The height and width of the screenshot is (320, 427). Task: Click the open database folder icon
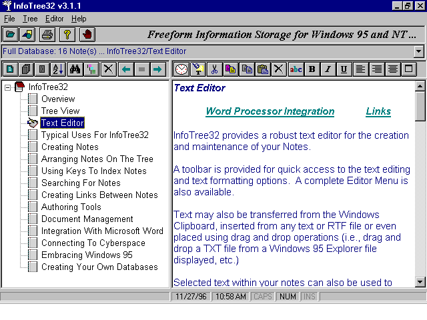(x=10, y=34)
